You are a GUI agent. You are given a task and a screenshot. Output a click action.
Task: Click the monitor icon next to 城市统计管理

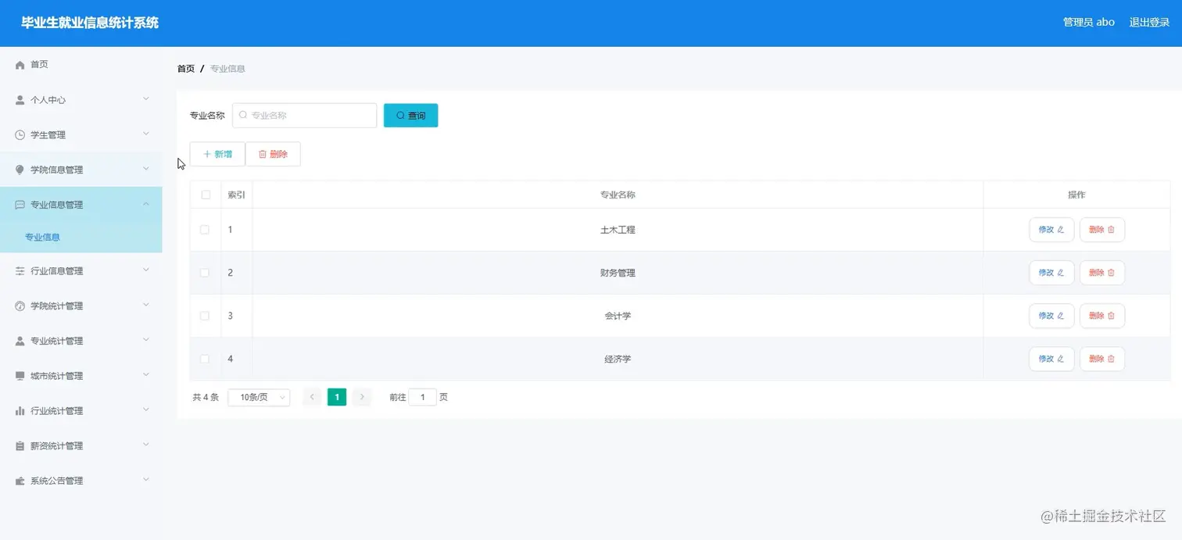(x=20, y=376)
